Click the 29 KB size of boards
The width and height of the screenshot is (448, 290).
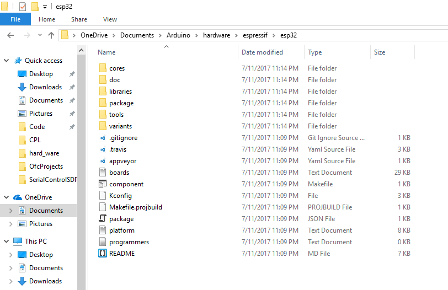[402, 173]
